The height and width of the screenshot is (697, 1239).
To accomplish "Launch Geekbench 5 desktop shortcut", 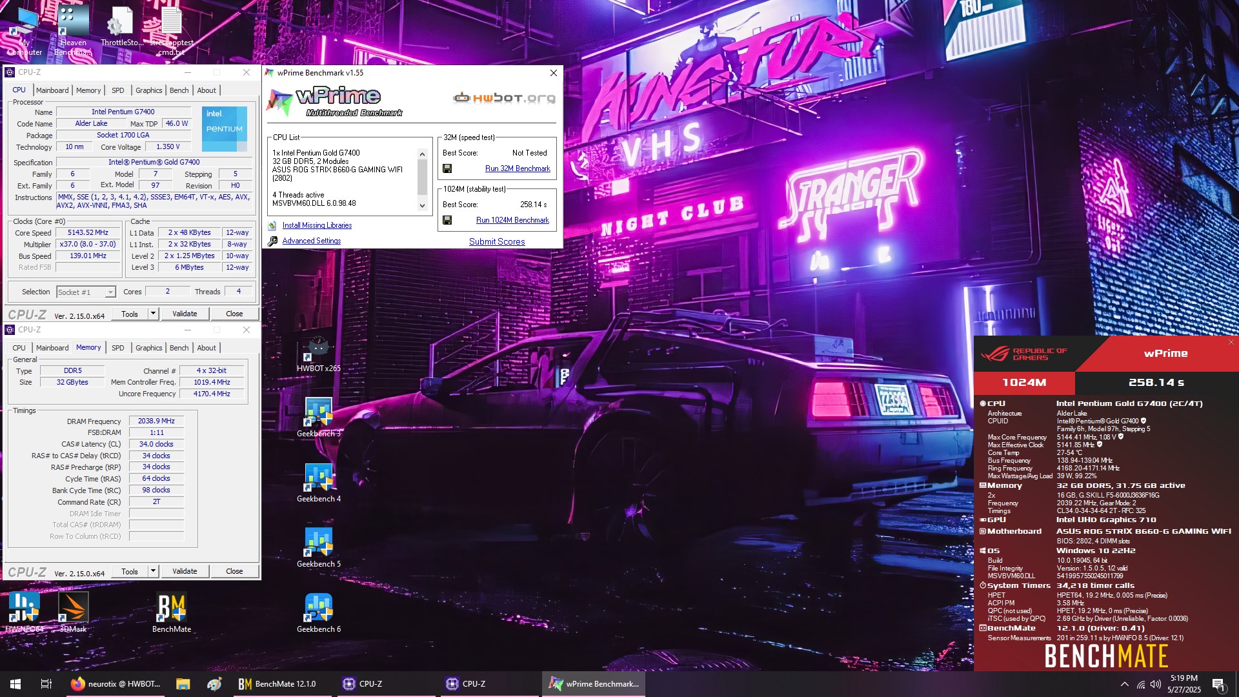I will (x=319, y=549).
